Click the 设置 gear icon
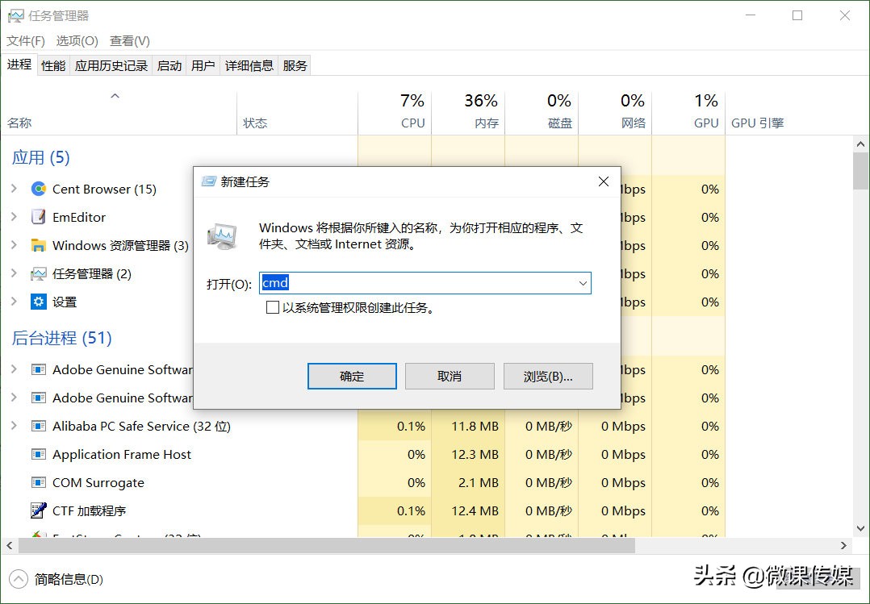This screenshot has height=604, width=870. (x=37, y=302)
